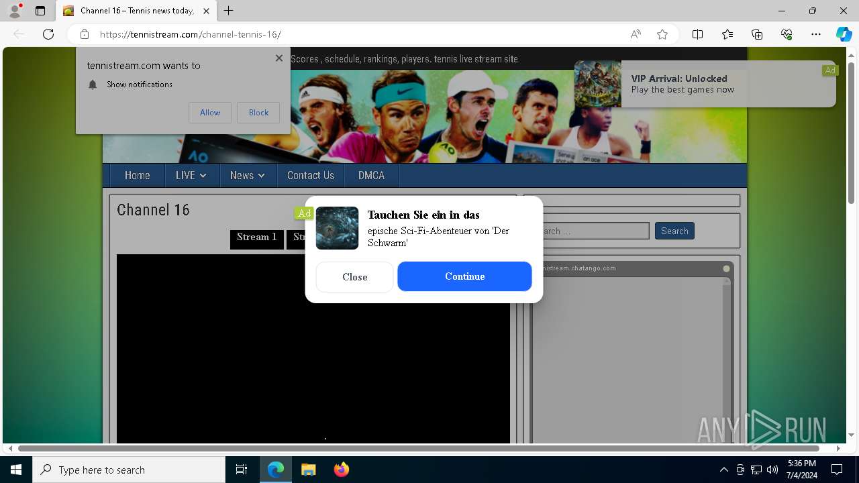
Task: Open a new browser tab
Action: (229, 11)
